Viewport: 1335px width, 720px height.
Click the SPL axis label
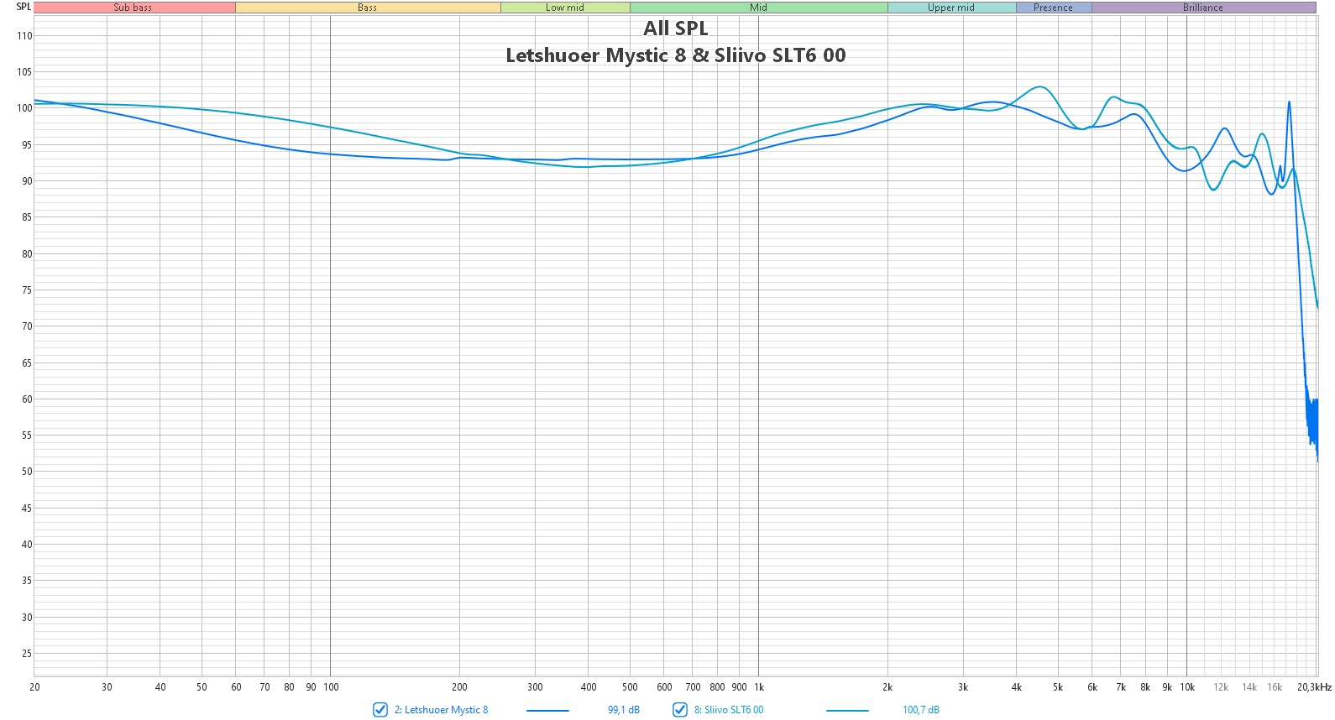[24, 7]
